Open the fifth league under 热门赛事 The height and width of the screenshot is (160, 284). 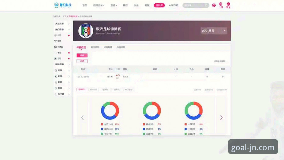tap(59, 59)
